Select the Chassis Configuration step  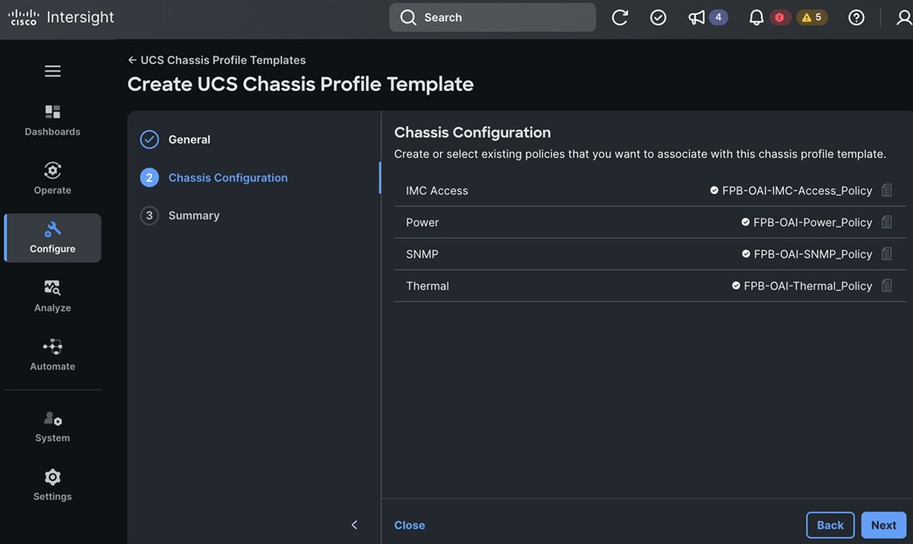click(x=227, y=178)
